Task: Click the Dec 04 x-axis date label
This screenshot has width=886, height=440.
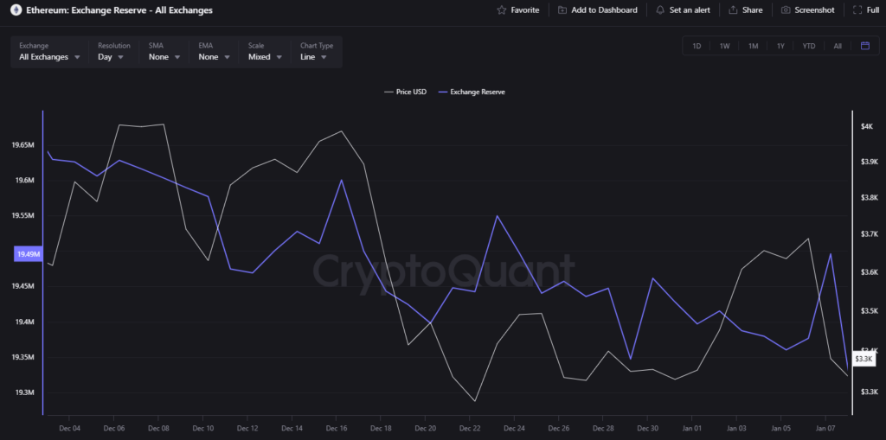Action: pyautogui.click(x=69, y=428)
